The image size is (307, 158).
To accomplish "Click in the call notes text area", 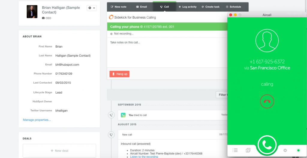I will [167, 52].
